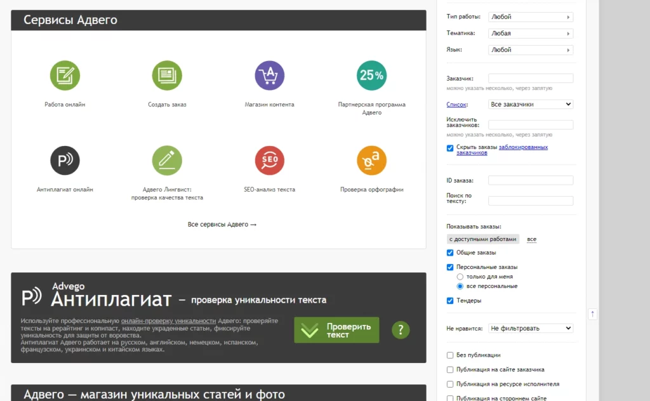
Task: Switch to the все orders tab
Action: pos(531,239)
